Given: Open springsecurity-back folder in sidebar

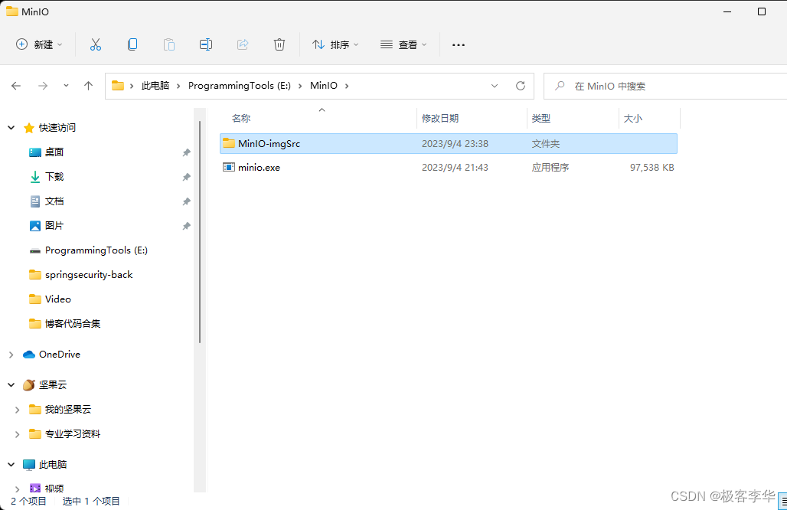Looking at the screenshot, I should 89,275.
